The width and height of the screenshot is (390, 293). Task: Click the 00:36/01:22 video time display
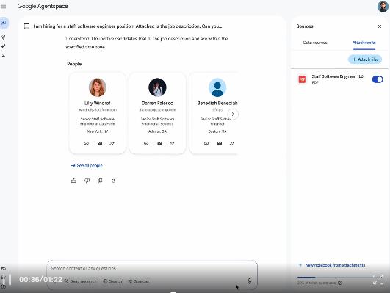(x=40, y=280)
